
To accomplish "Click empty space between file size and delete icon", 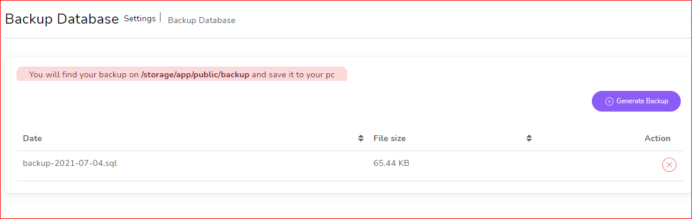I will [x=534, y=164].
